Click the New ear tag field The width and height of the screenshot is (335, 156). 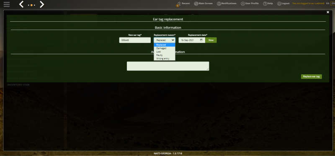pos(135,40)
